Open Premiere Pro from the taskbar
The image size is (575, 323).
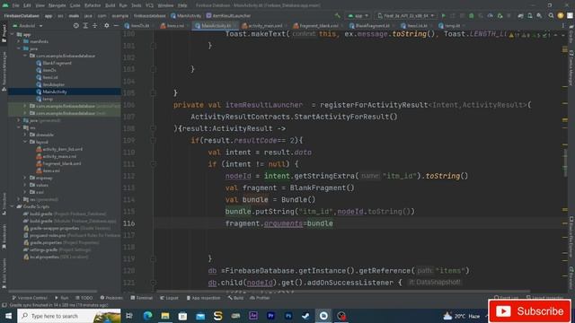(x=270, y=316)
